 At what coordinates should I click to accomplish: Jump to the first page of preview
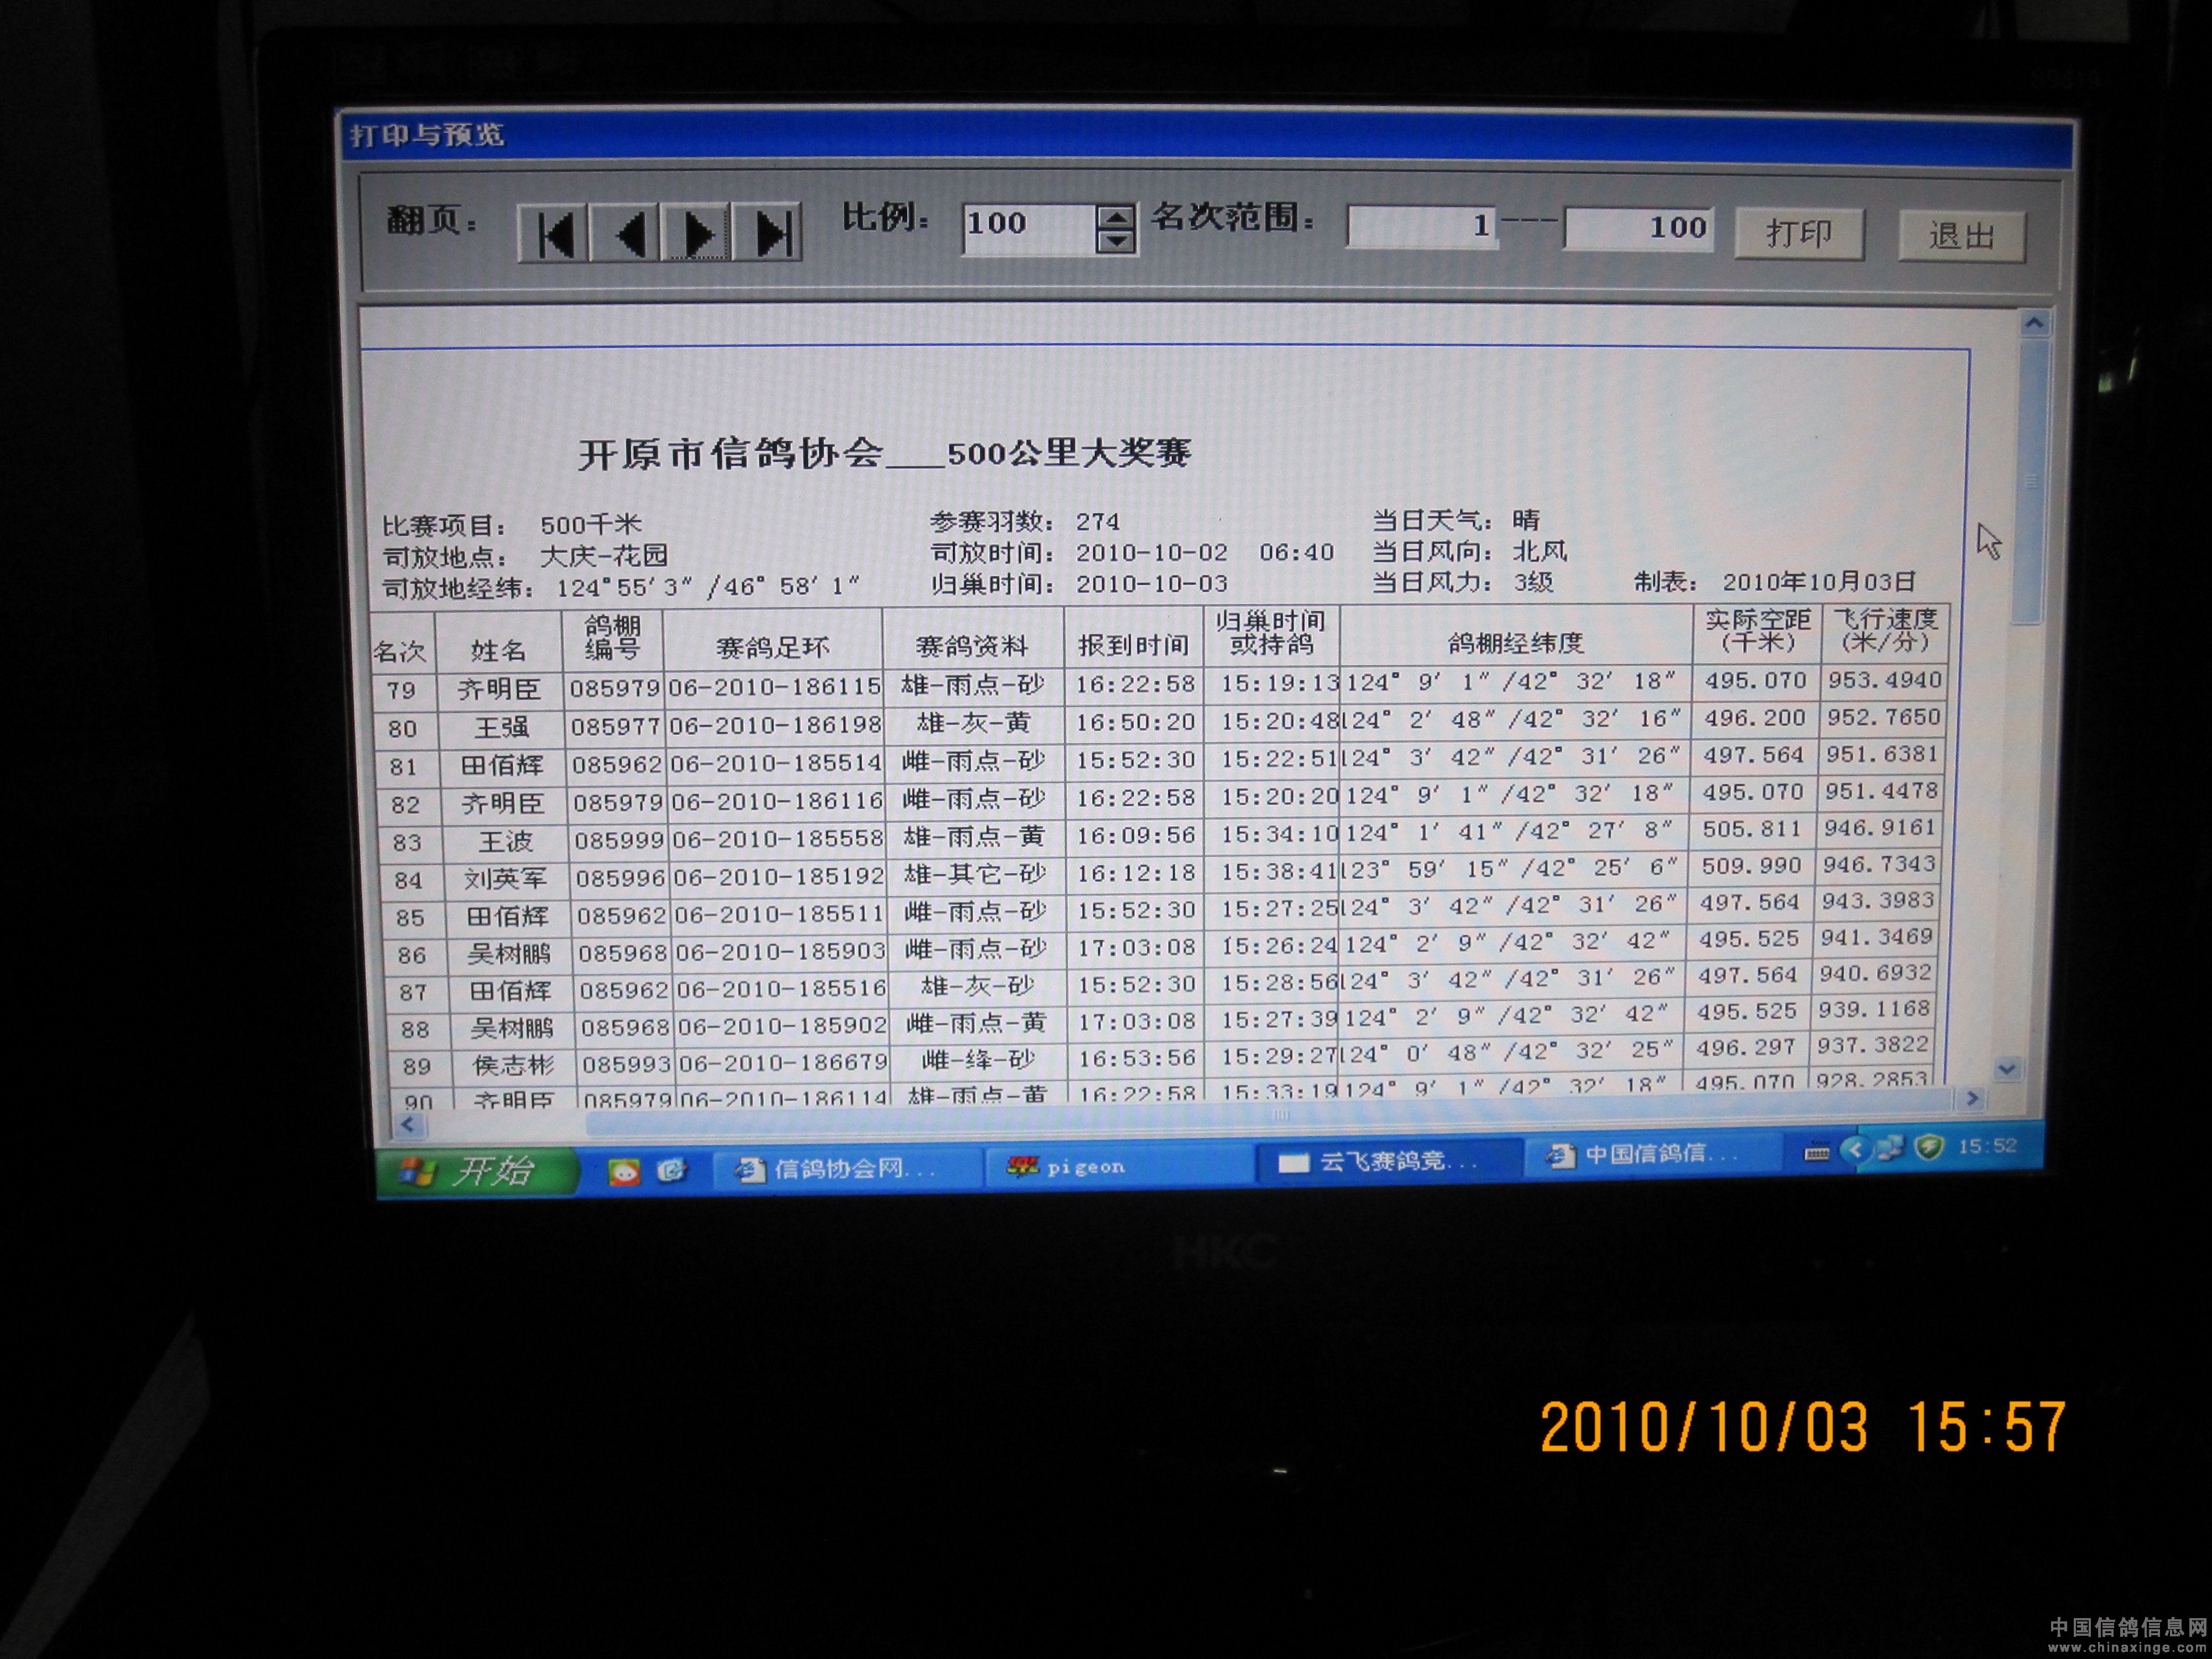555,234
